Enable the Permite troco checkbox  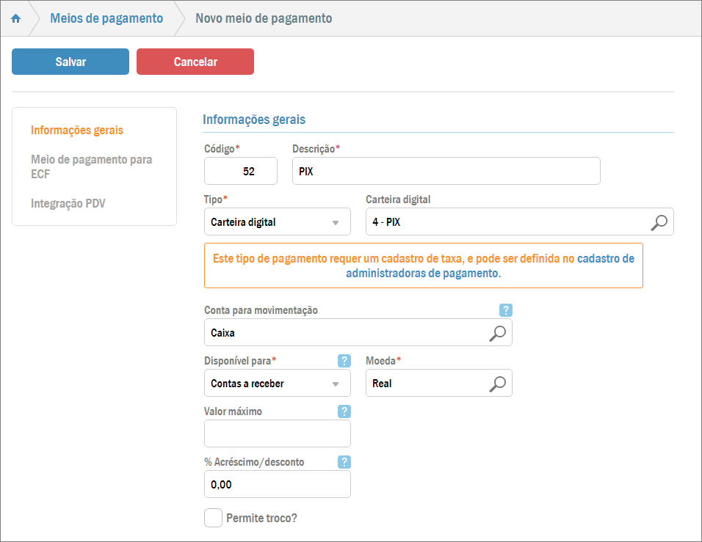coord(213,518)
